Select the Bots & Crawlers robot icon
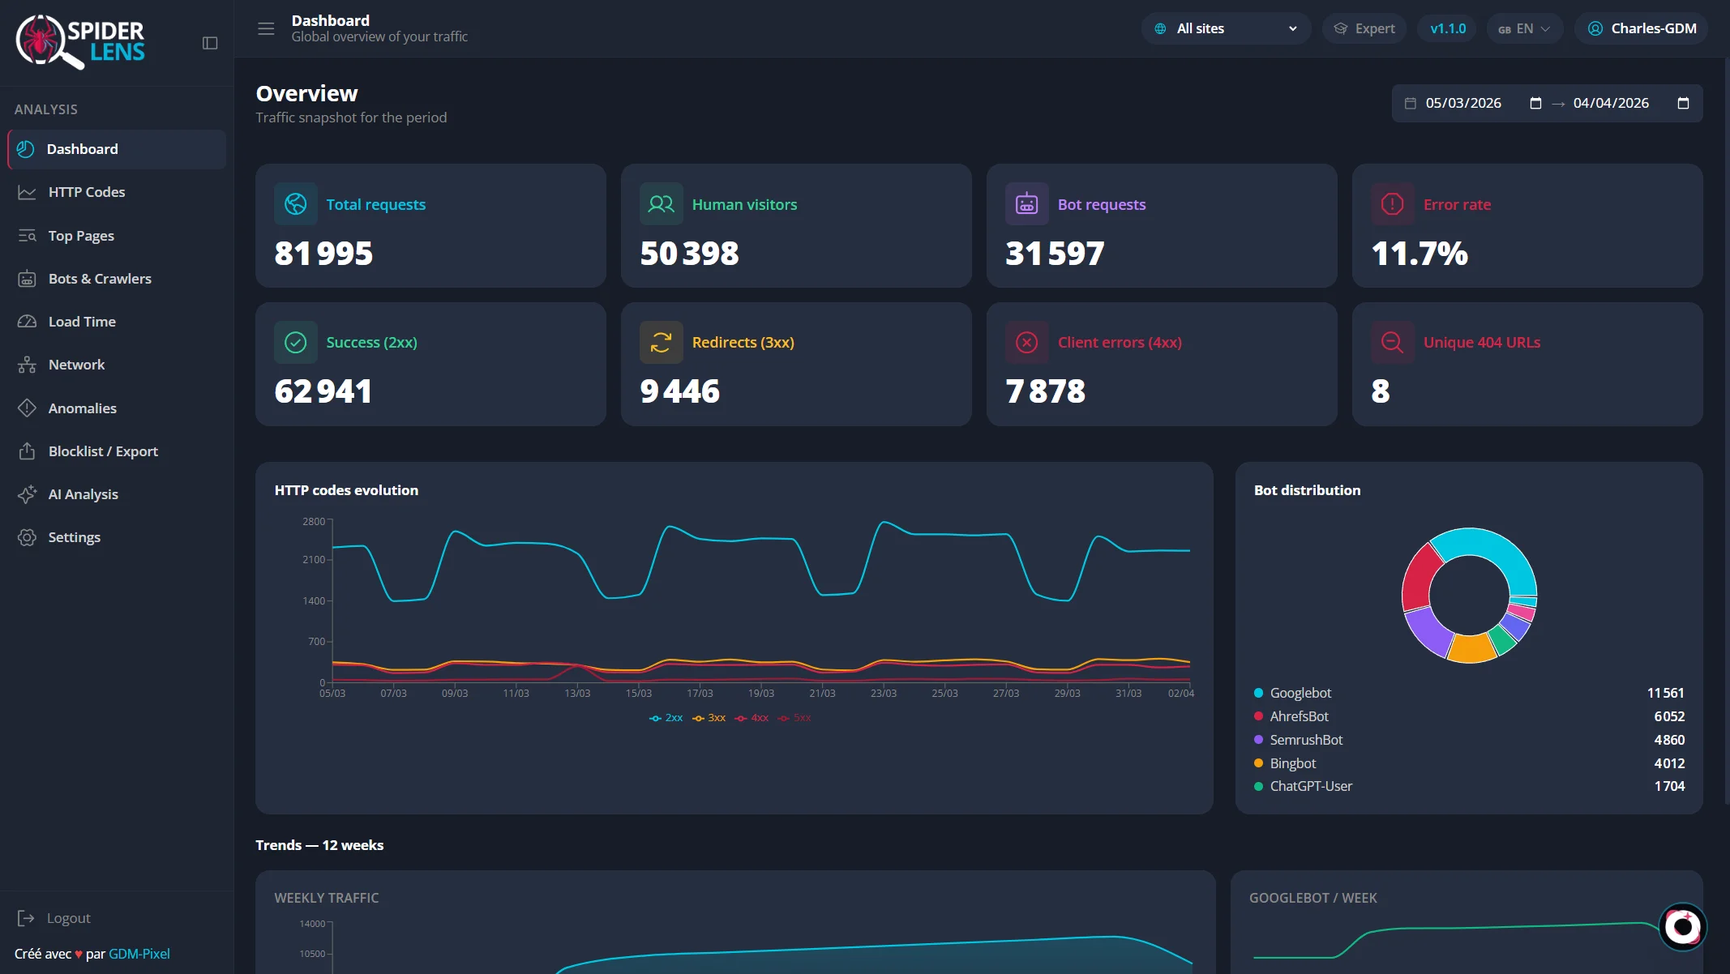Screen dimensions: 1730x974 (x=27, y=278)
